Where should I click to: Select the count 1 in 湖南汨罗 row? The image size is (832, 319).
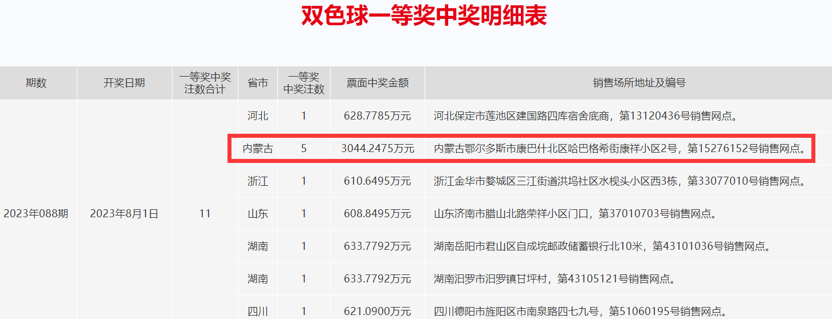click(304, 279)
